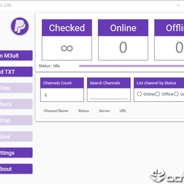Click the Channels Count value 0
This screenshot has height=184, width=184.
coord(45,95)
